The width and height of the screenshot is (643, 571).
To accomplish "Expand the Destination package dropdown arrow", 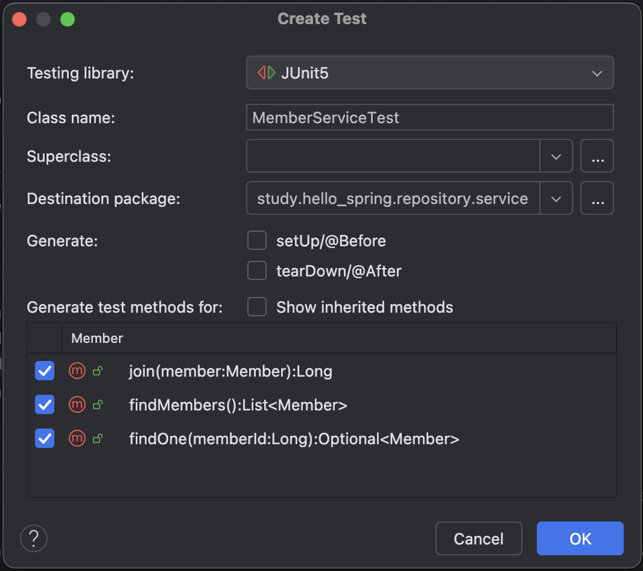I will click(556, 199).
